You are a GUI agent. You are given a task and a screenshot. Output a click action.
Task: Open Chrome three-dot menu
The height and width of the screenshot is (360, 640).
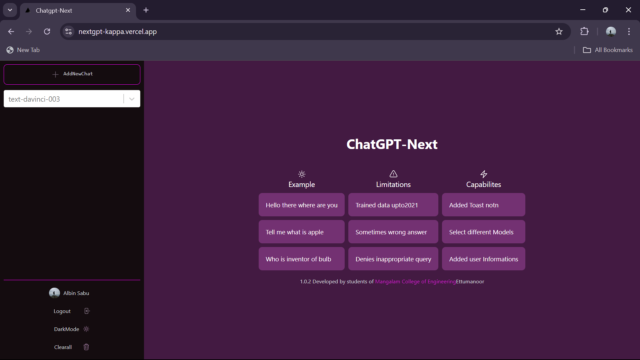point(629,31)
